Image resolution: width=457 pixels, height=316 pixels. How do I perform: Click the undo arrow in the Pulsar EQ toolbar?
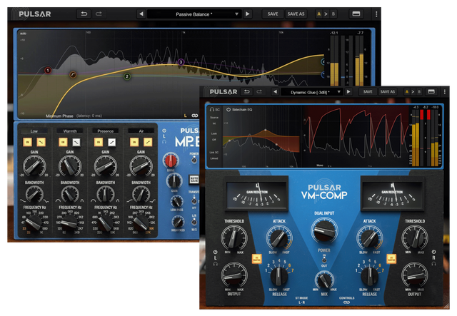click(x=84, y=14)
